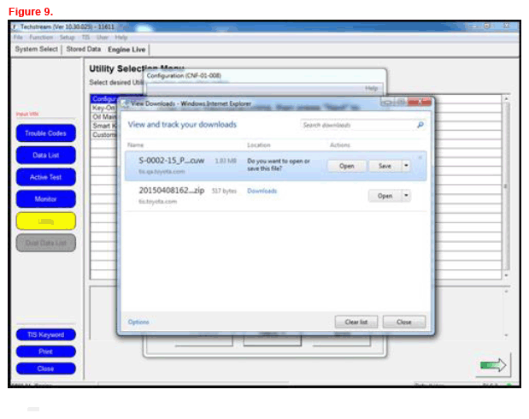The height and width of the screenshot is (419, 529).
Task: Close the View Downloads dialog via Close button
Action: click(x=404, y=322)
